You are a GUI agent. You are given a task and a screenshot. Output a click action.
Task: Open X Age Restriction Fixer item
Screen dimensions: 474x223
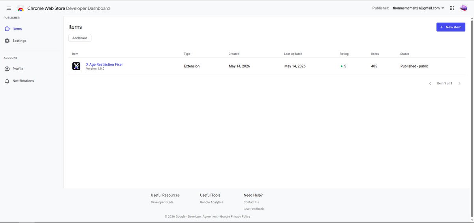pyautogui.click(x=104, y=64)
